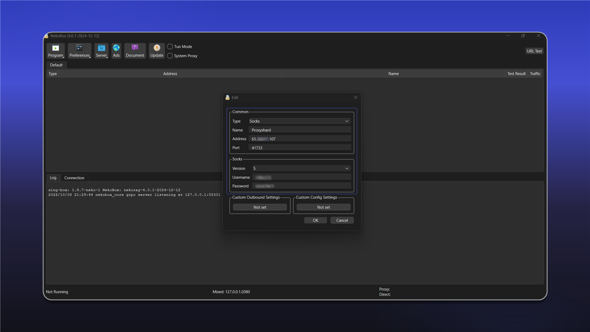
Task: Maximize the NekoBox window
Action: (x=523, y=36)
